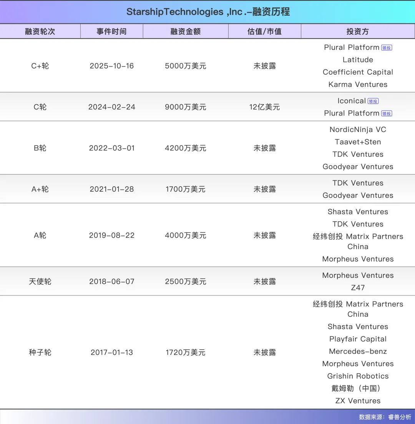
Task: Click 未披露 in the C+轮 row
Action: tap(265, 66)
